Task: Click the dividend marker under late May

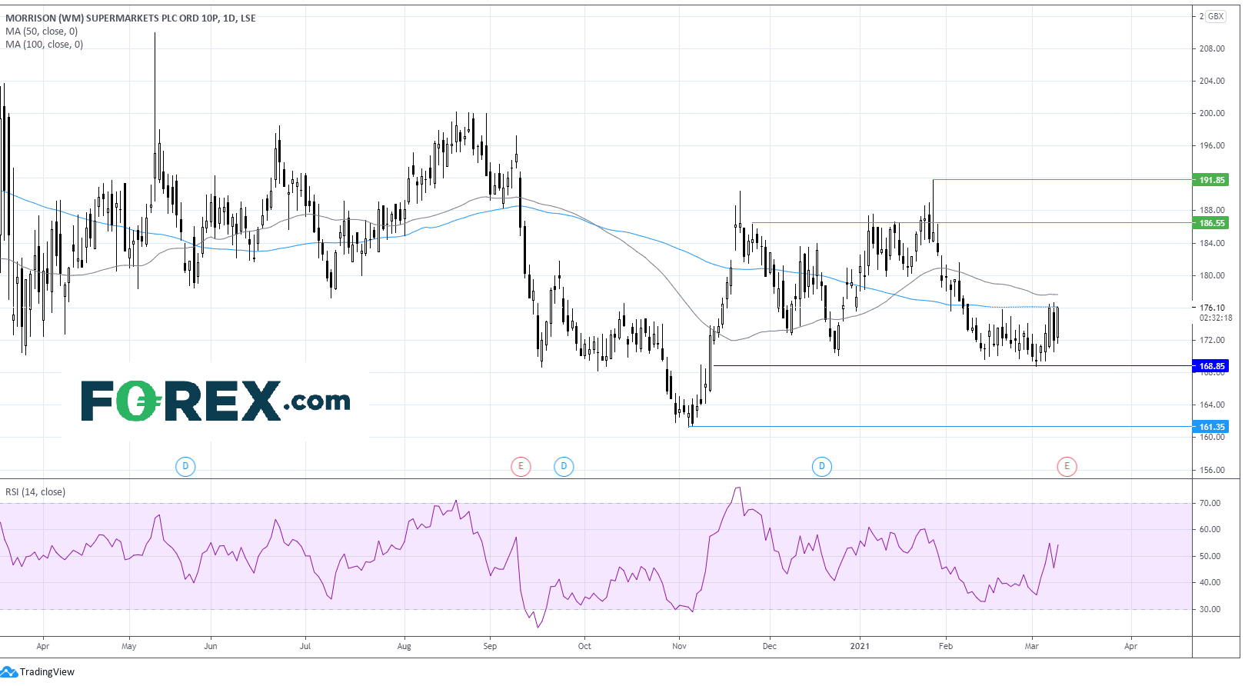Action: pos(185,466)
